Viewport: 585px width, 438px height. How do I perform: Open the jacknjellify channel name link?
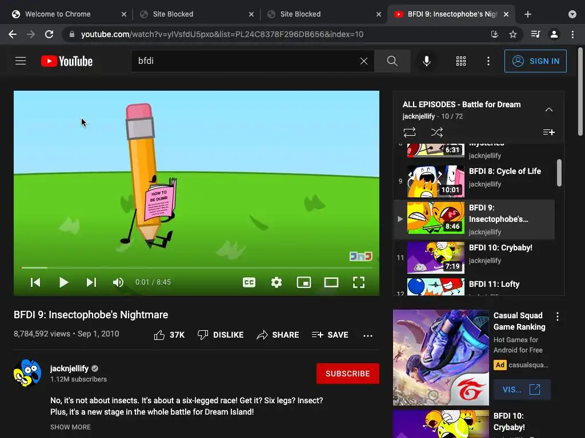click(69, 368)
